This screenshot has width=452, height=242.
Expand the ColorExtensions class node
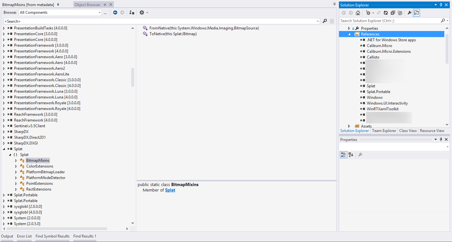tap(16, 166)
